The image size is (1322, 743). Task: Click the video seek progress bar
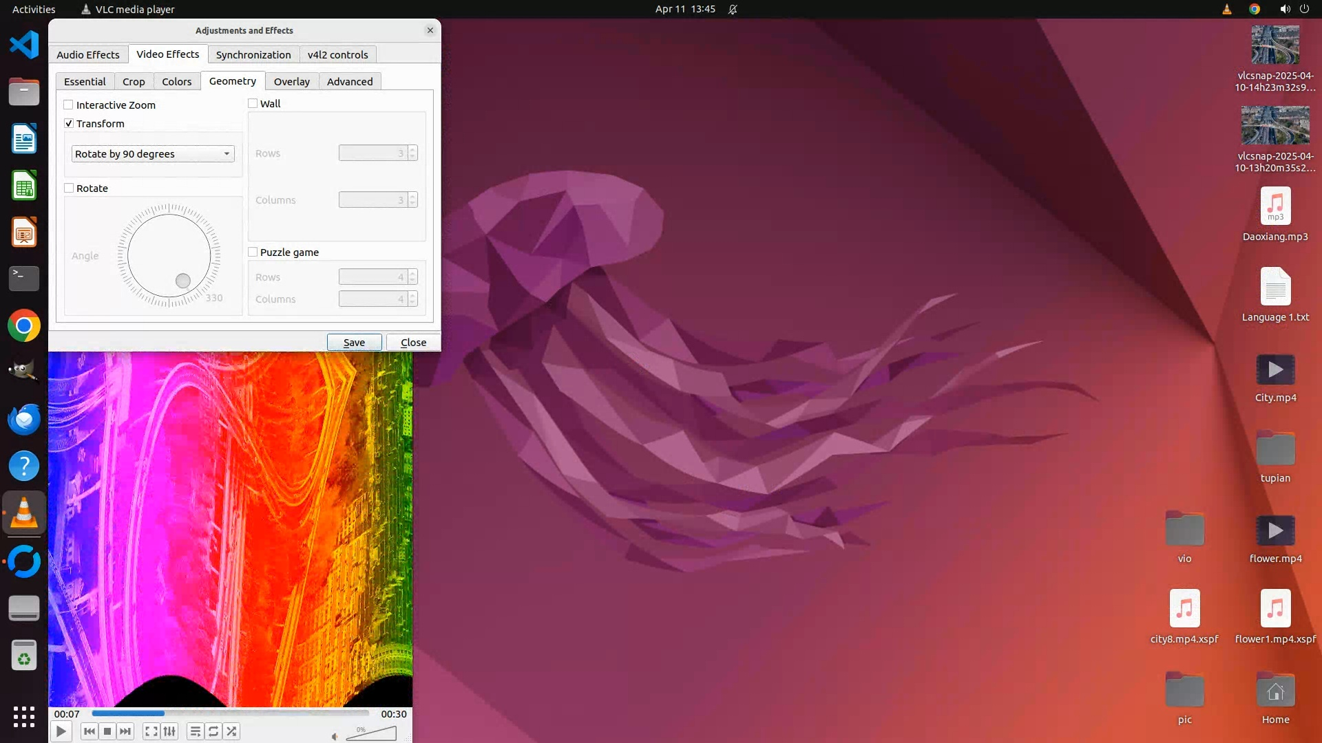(231, 713)
